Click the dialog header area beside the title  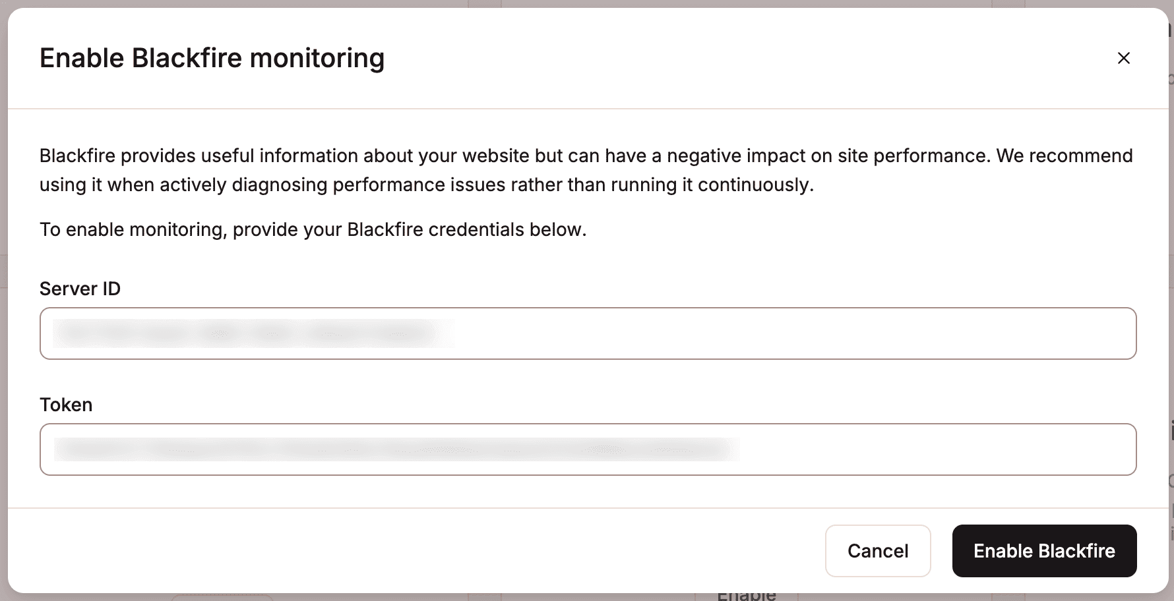[x=726, y=58]
